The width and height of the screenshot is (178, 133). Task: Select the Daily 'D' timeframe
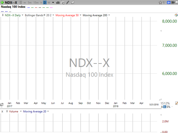point(45,2)
